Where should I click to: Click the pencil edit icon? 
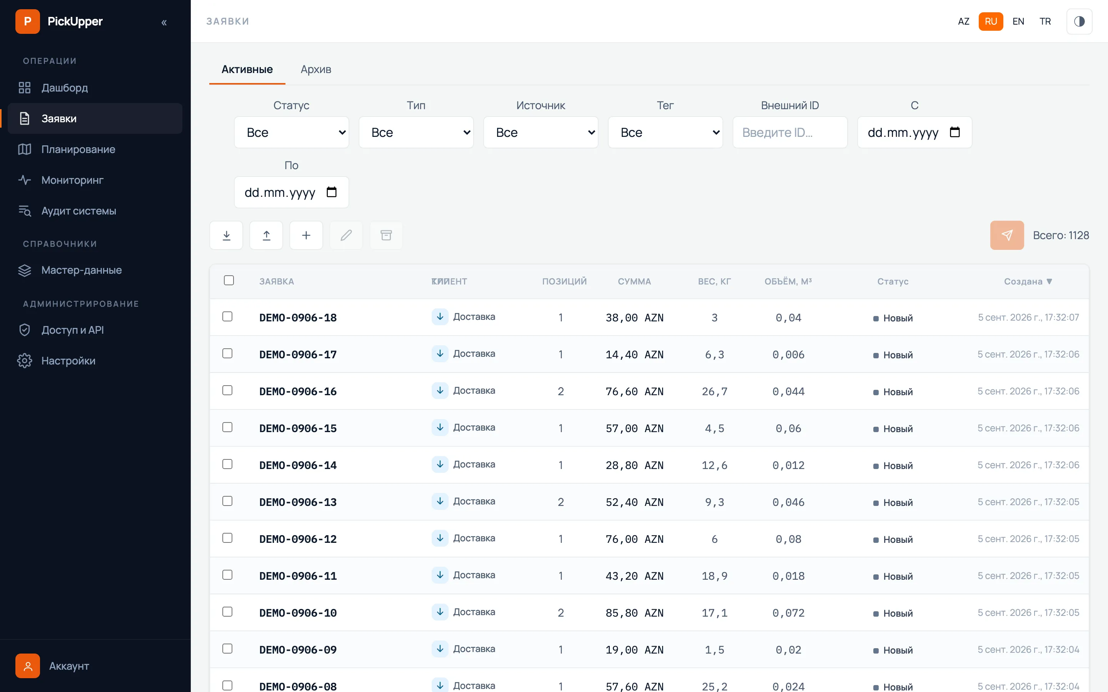[346, 235]
